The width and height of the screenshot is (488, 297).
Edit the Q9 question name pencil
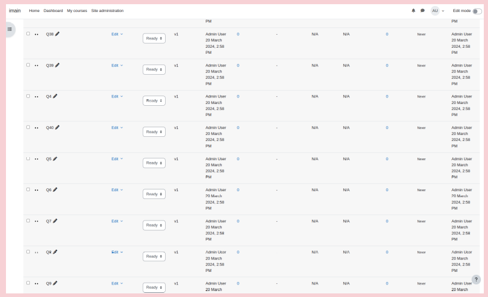(55, 283)
